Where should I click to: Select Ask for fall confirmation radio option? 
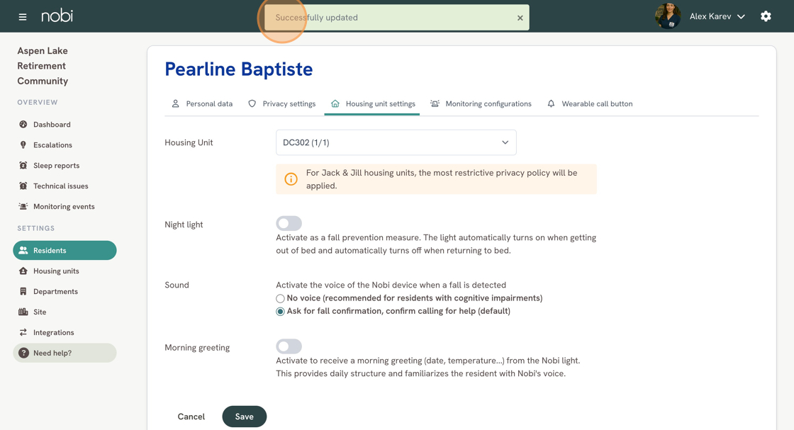(280, 312)
